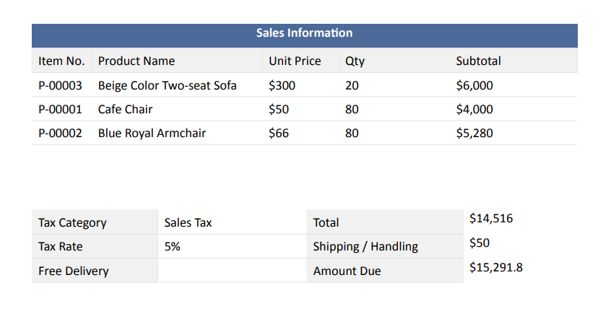Image resolution: width=611 pixels, height=314 pixels.
Task: Click the $5,280 subtotal value
Action: (x=474, y=134)
